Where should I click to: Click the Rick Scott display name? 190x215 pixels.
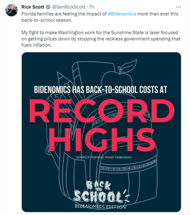[x=33, y=7]
